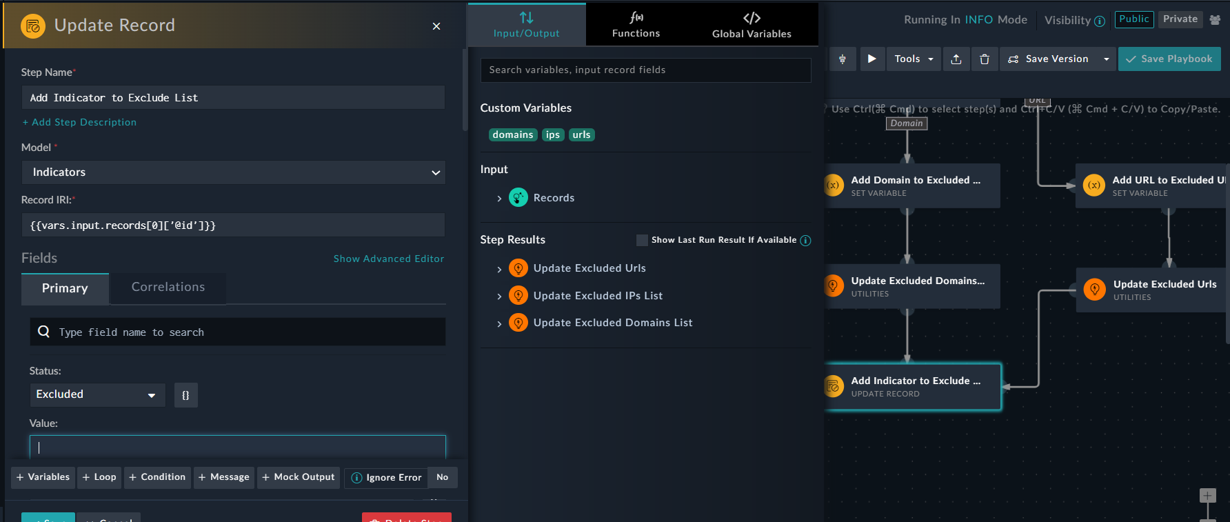Select the Update Excluded Domains step node

point(912,286)
